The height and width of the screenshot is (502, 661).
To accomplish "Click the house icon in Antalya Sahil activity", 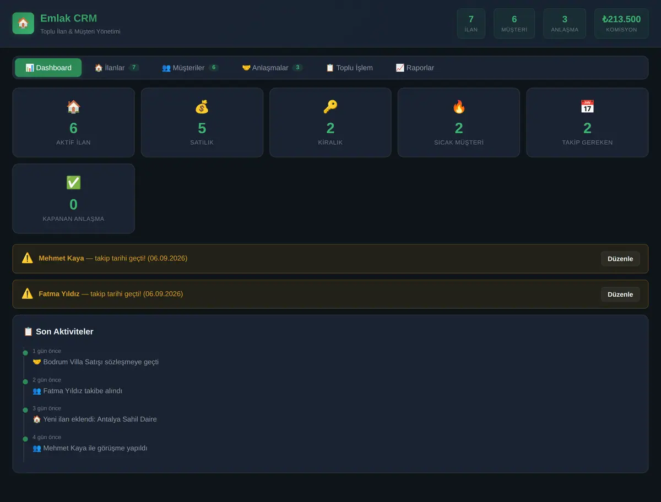I will point(37,419).
